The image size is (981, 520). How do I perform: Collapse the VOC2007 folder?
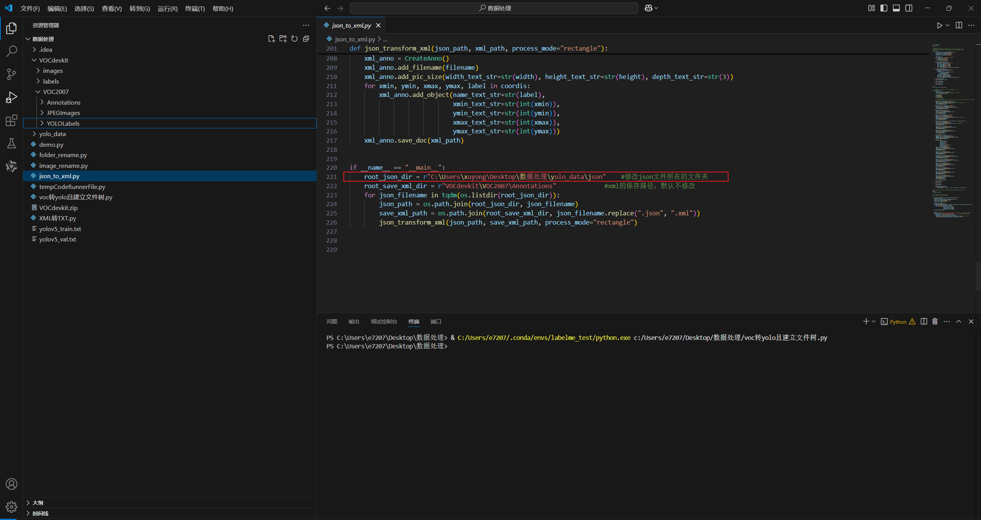point(56,92)
